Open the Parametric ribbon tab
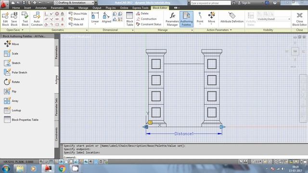This screenshot has width=308, height=173. tap(57, 8)
